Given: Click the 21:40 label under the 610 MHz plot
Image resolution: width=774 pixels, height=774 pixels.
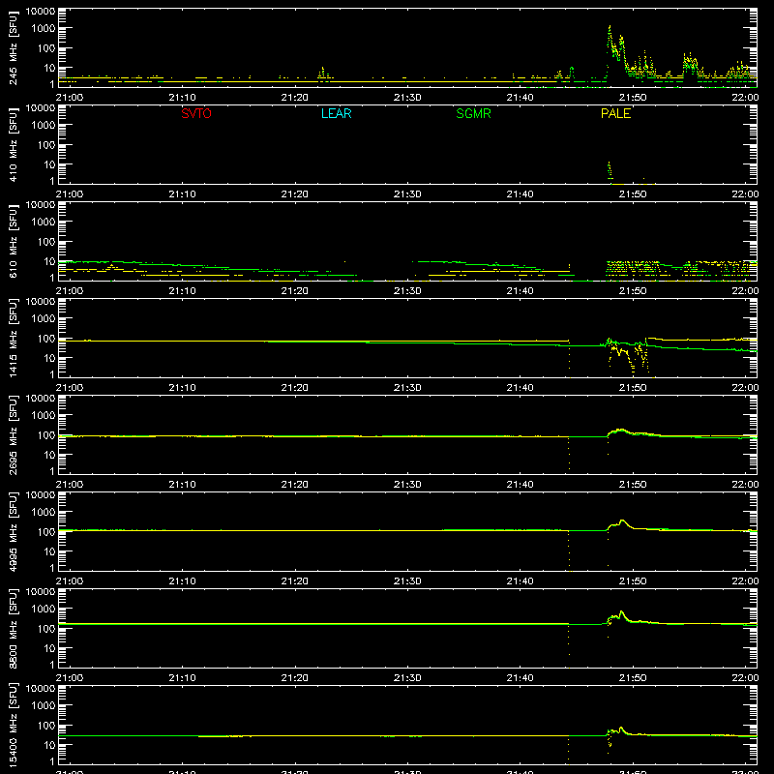Looking at the screenshot, I should tap(520, 291).
